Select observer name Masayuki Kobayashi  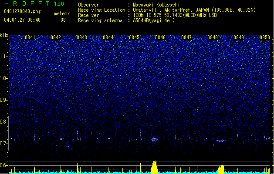[x=156, y=5]
